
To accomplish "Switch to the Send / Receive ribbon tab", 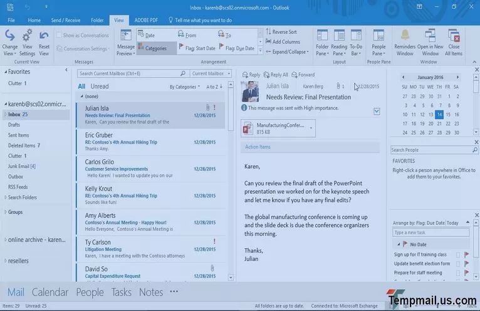I will [65, 20].
